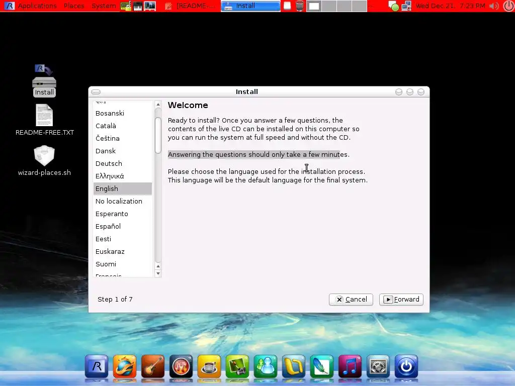
Task: Launch the music note dock icon
Action: (350, 366)
